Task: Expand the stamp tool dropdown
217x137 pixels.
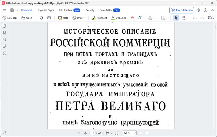Action: tap(151, 18)
